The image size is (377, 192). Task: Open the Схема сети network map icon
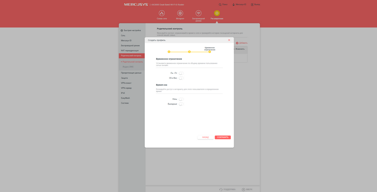[x=162, y=13]
